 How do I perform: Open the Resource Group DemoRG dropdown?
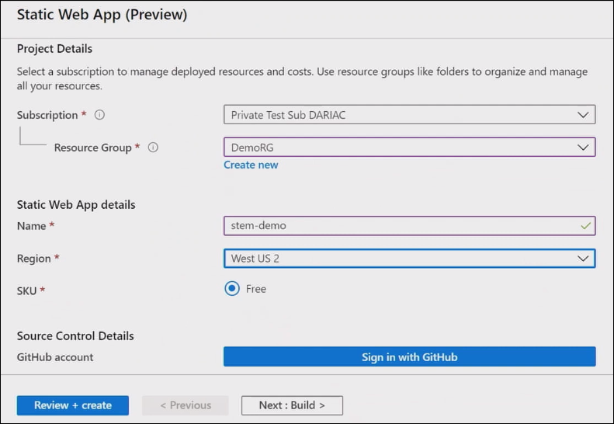pyautogui.click(x=410, y=147)
